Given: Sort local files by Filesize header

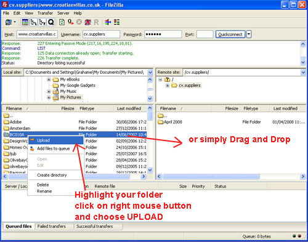Looking at the screenshot, I should click(62, 108).
